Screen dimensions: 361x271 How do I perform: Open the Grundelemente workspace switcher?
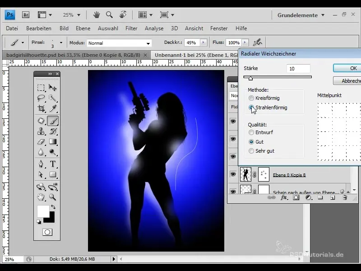[301, 15]
